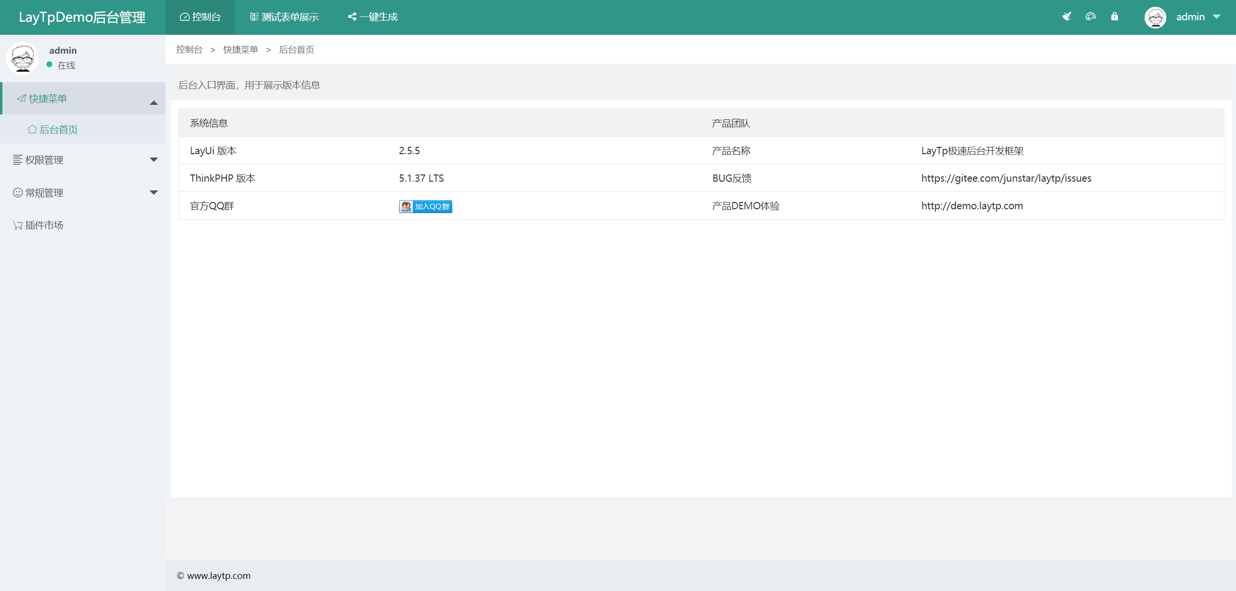Click the 官方QQ群 label cell
The height and width of the screenshot is (591, 1236).
click(212, 206)
